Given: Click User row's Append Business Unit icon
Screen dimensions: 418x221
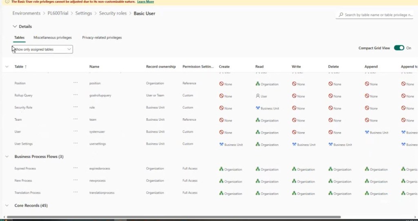Looking at the screenshot, I should [367, 133].
